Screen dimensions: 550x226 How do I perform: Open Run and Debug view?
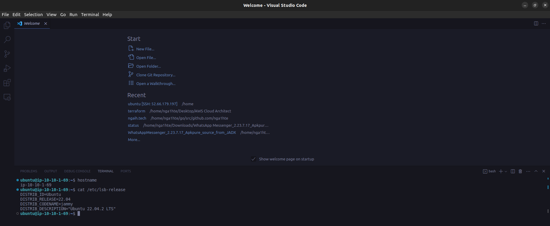point(7,68)
